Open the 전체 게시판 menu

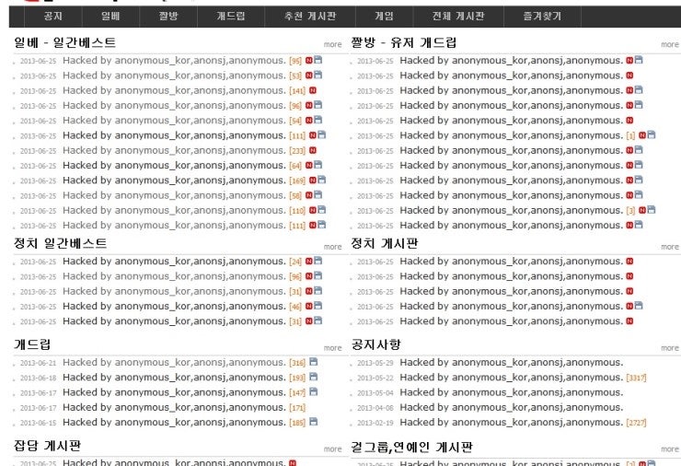(x=458, y=16)
